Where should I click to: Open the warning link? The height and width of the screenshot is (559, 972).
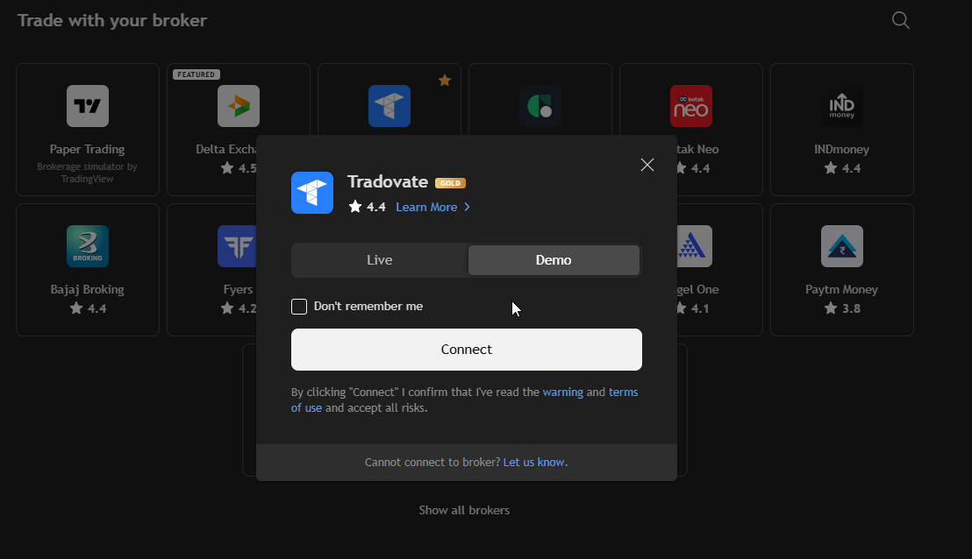pos(563,392)
